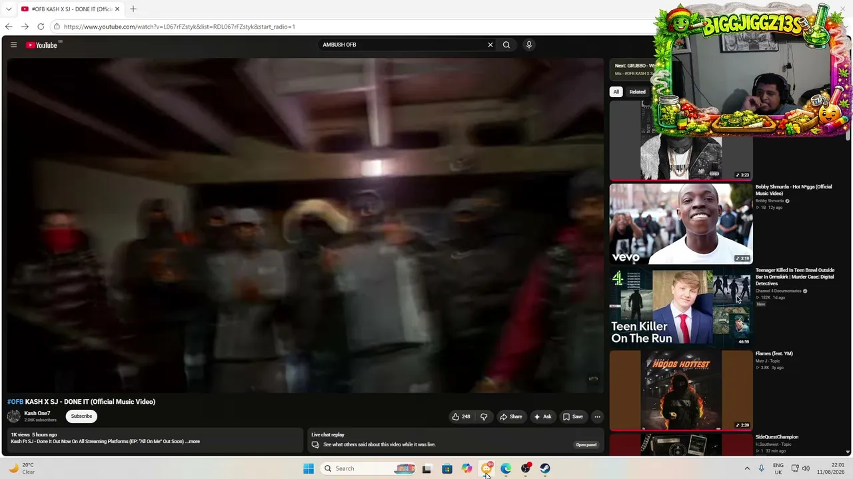Open Hoods Hottest Flames thumbnail

click(680, 391)
